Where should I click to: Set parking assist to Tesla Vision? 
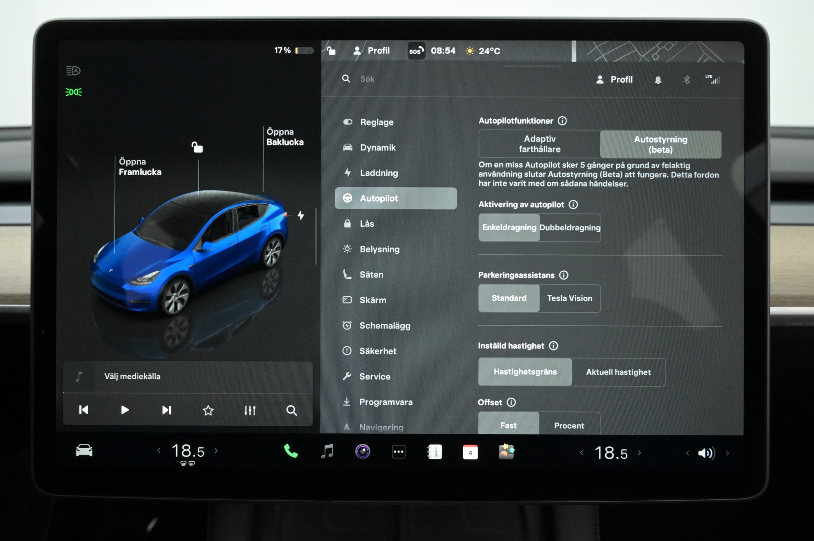click(570, 298)
